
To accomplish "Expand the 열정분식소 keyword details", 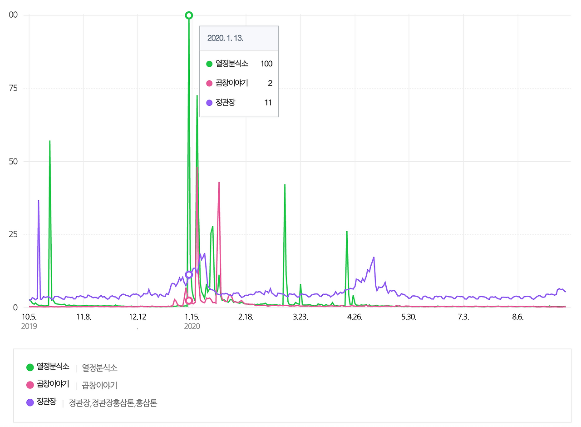I will [100, 367].
